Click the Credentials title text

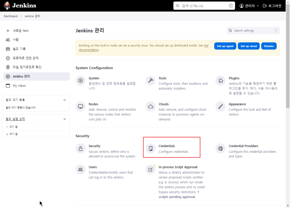click(167, 146)
